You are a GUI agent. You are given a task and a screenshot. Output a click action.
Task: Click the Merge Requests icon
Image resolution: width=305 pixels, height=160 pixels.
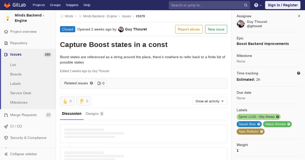(x=6, y=115)
